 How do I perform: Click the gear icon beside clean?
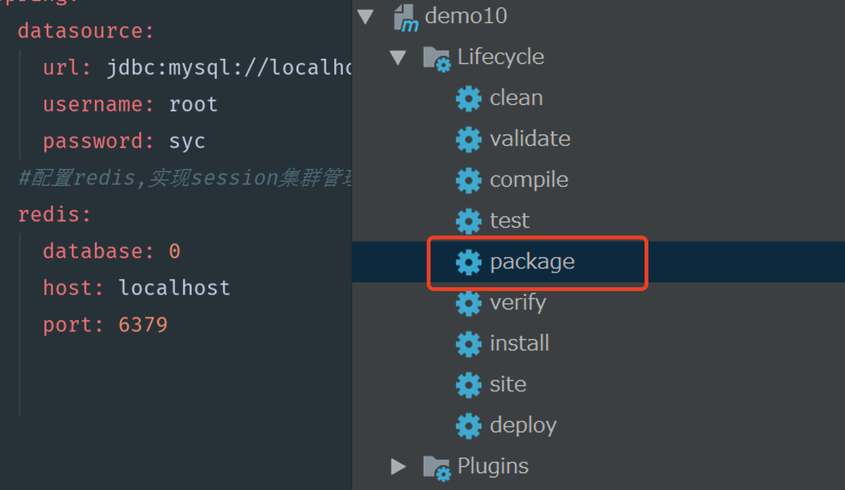pyautogui.click(x=468, y=99)
